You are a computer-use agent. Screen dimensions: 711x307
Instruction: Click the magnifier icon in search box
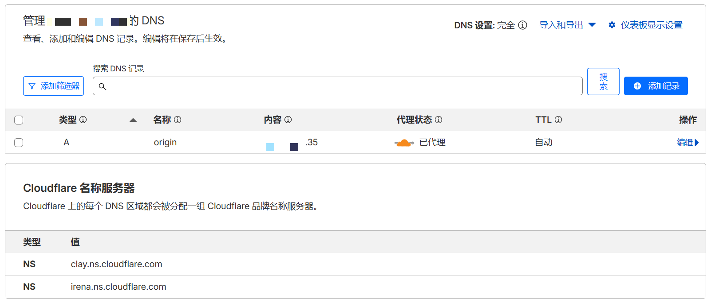coord(103,86)
